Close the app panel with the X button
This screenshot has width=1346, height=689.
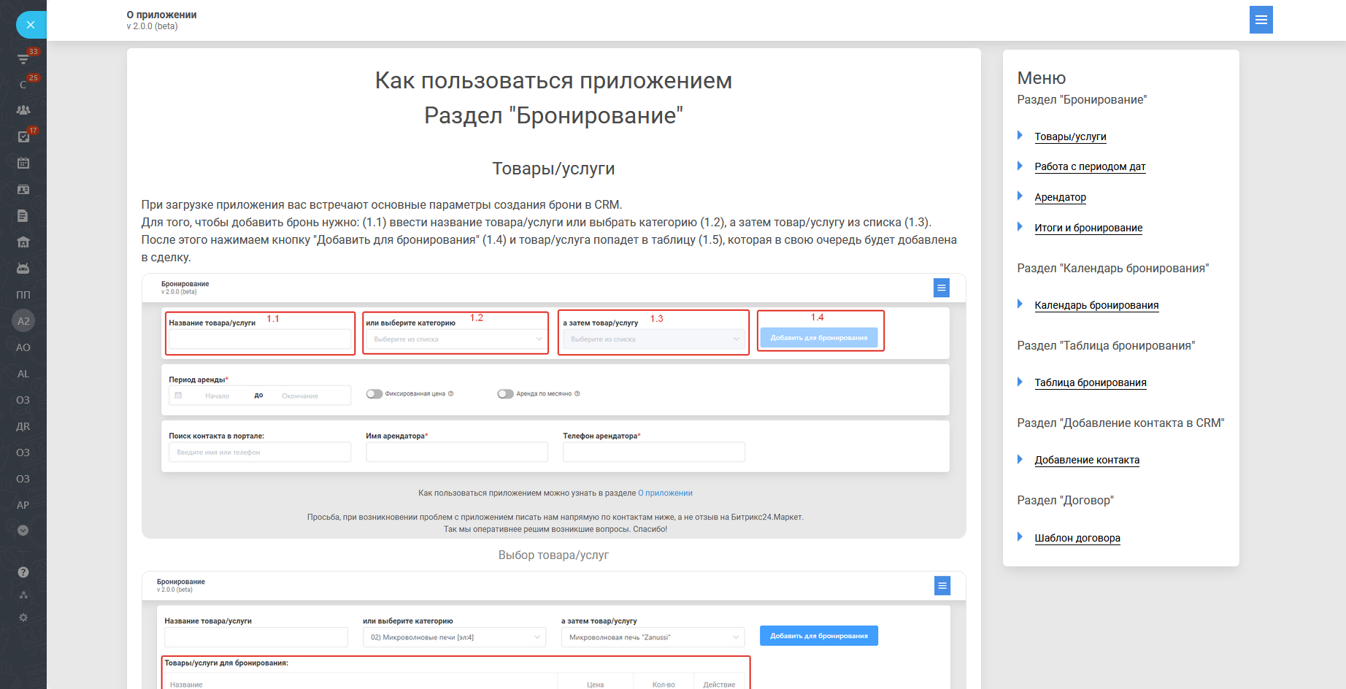31,25
